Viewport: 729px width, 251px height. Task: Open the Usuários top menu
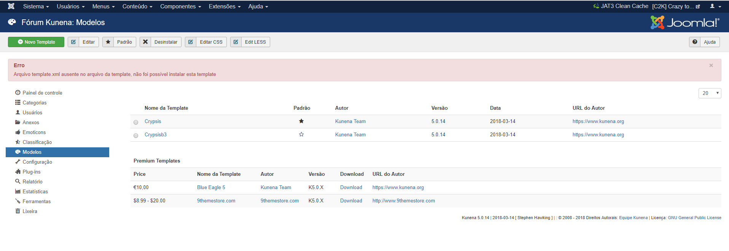click(x=70, y=6)
